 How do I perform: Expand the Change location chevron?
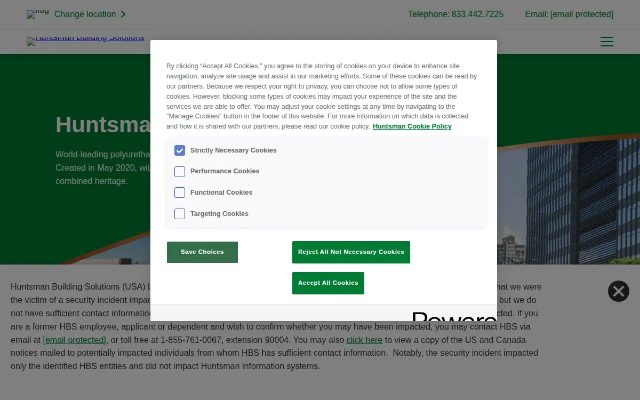click(x=123, y=14)
